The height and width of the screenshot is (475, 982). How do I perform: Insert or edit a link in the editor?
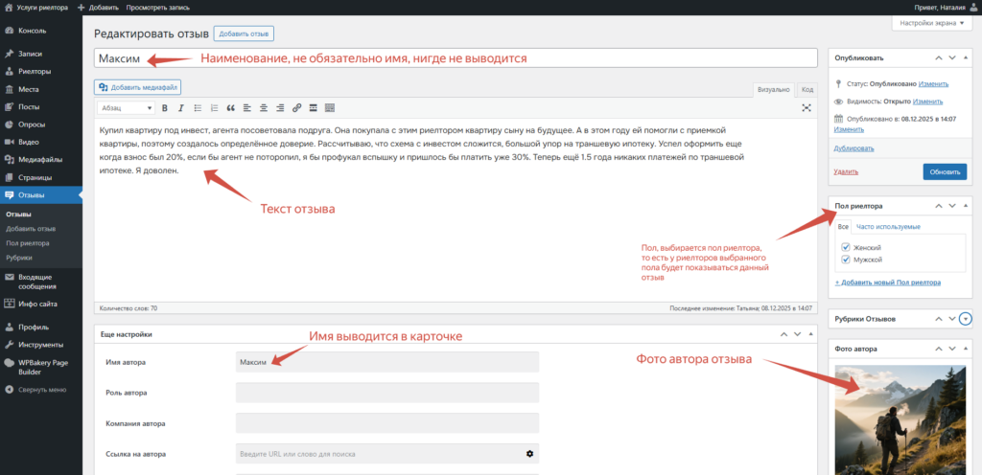[x=297, y=108]
